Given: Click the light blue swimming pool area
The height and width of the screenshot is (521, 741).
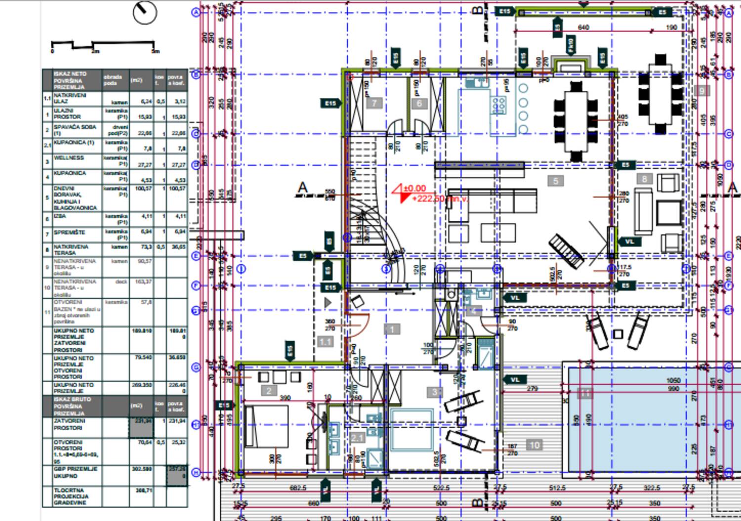Looking at the screenshot, I should pos(652,420).
